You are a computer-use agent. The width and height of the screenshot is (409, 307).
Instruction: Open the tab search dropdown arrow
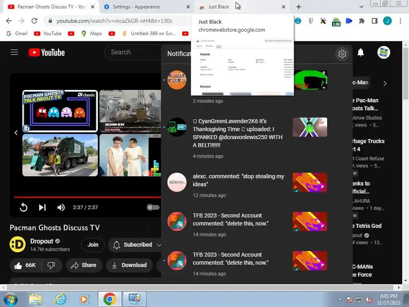361,7
